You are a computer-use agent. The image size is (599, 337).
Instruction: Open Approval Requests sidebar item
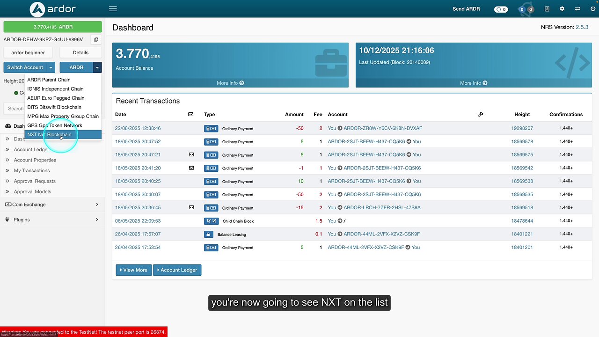35,181
